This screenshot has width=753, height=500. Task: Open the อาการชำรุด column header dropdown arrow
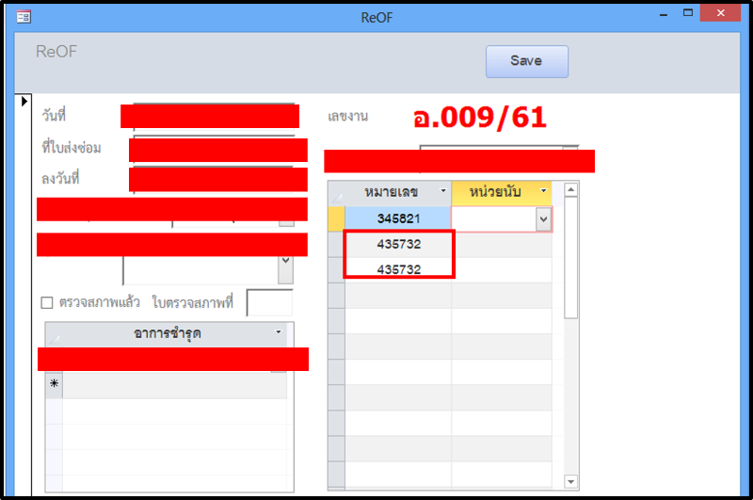click(x=278, y=333)
